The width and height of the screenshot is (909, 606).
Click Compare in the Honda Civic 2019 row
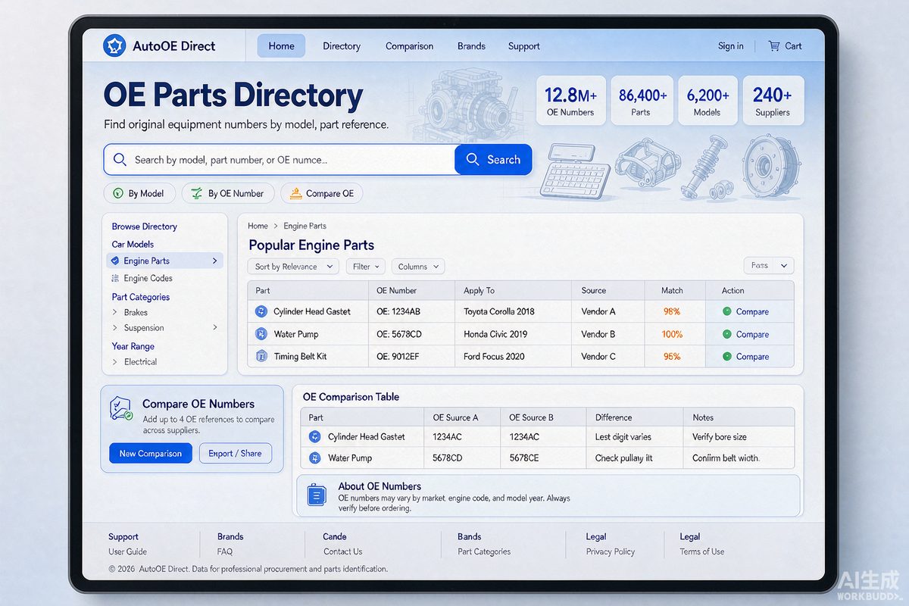[752, 334]
